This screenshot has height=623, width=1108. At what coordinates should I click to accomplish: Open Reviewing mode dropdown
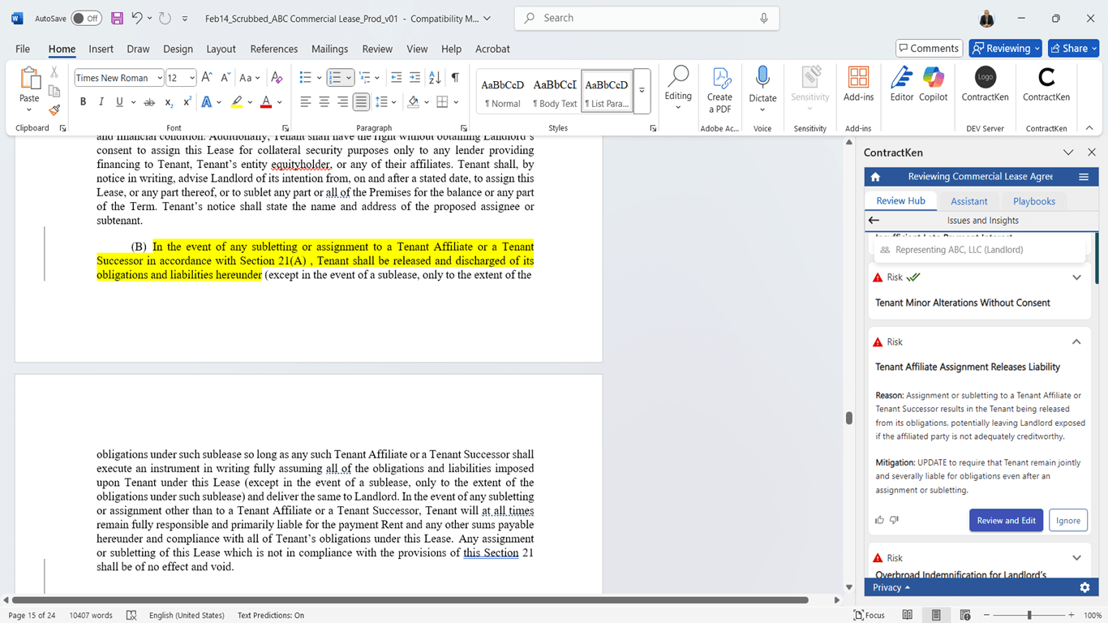click(x=1006, y=49)
